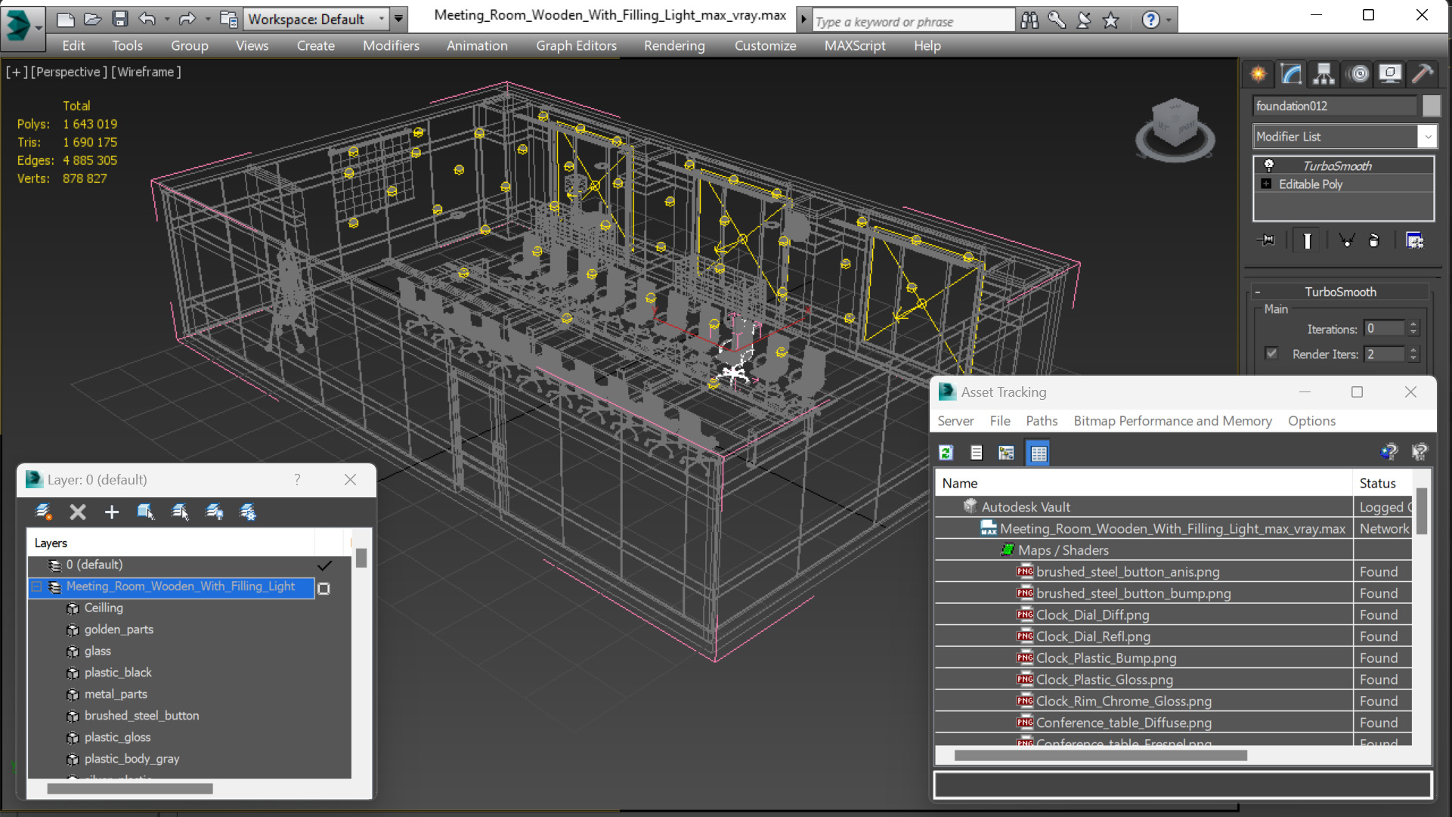
Task: Open the Paths menu in Asset Tracking
Action: click(x=1042, y=421)
